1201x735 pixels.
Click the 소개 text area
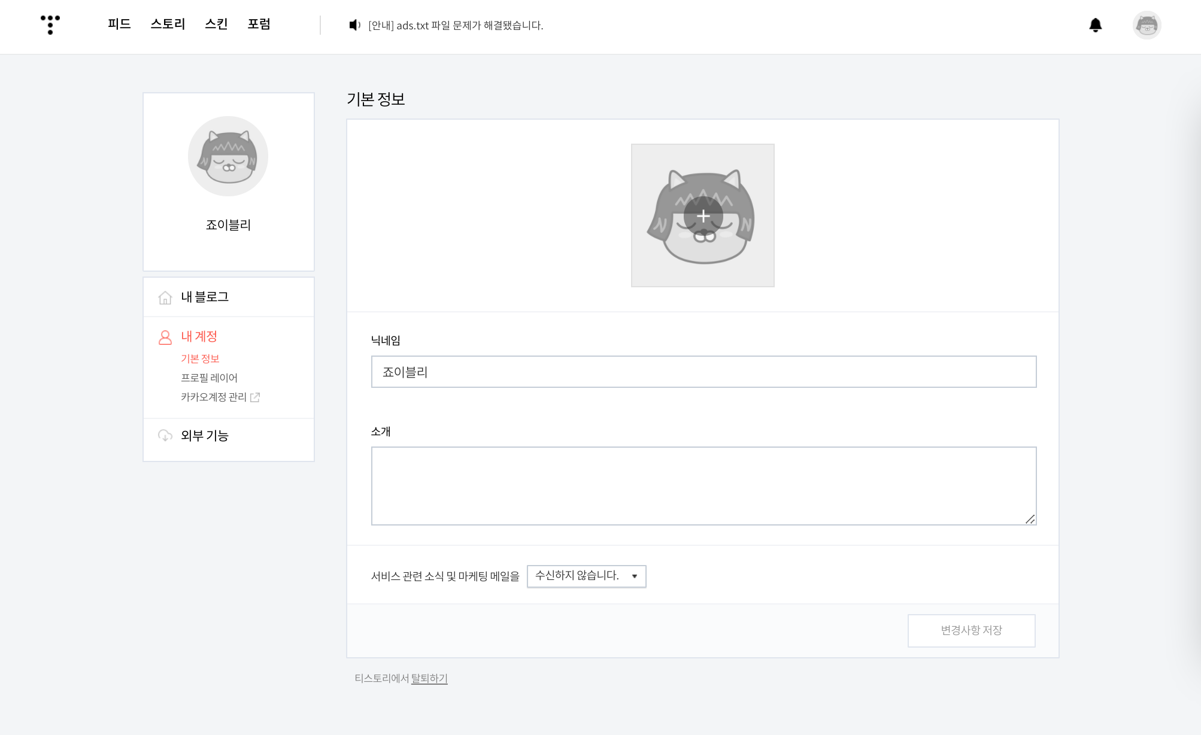[703, 485]
